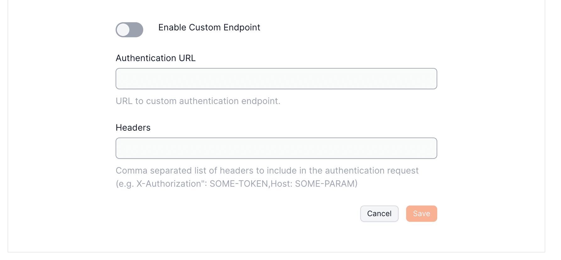Click the URL endpoint helper text

point(198,101)
